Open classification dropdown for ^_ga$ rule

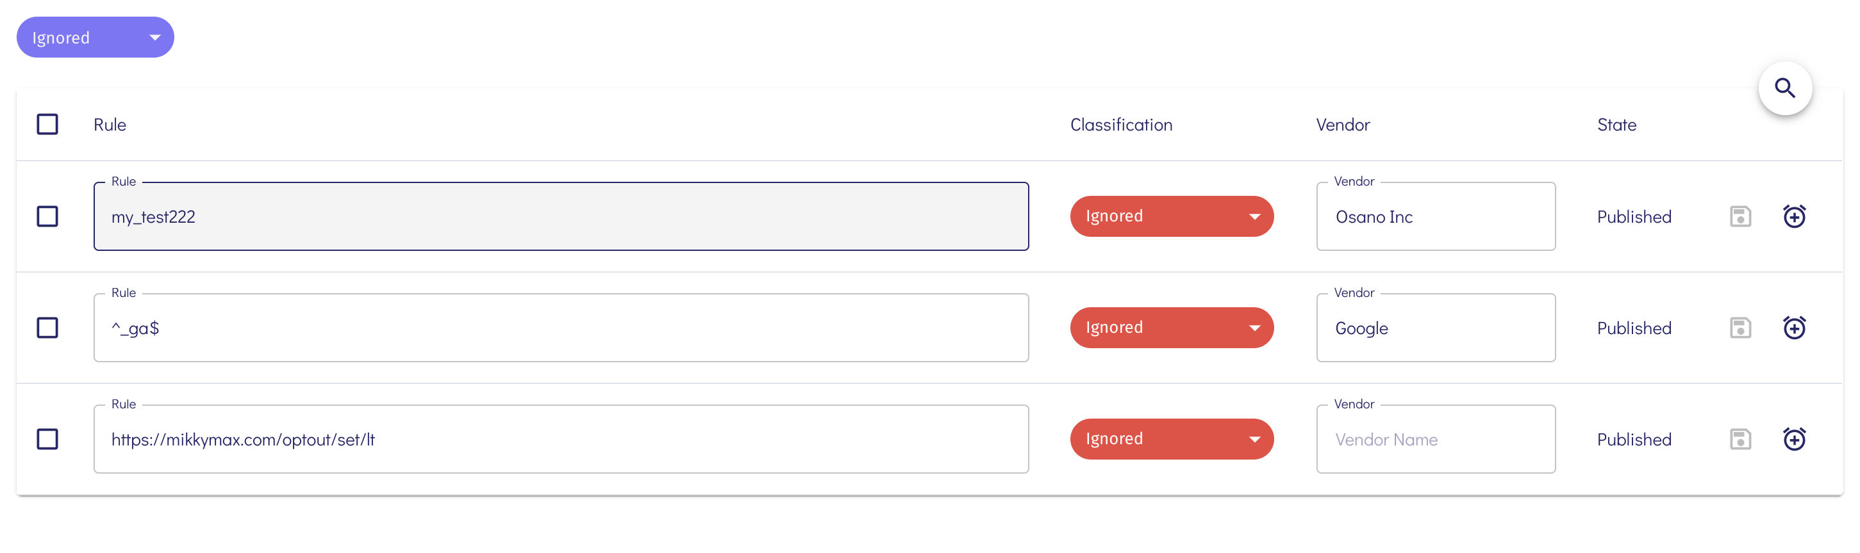point(1171,328)
